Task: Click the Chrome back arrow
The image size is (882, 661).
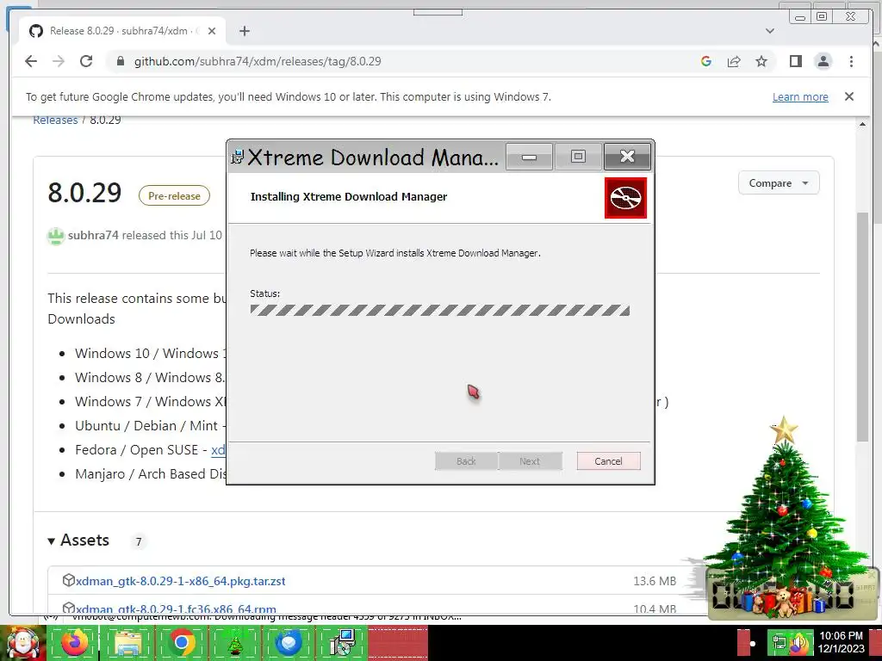Action: point(31,61)
